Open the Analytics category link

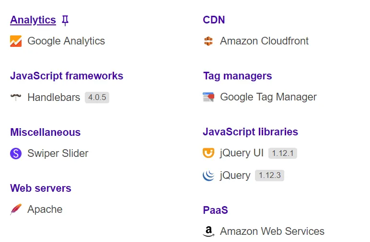tap(33, 20)
